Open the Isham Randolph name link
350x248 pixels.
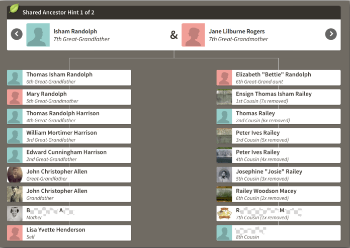[75, 31]
